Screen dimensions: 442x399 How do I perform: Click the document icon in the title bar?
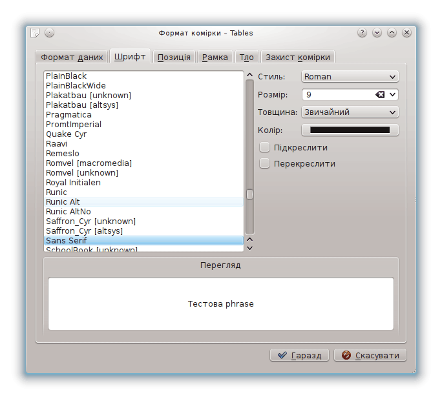click(x=36, y=33)
